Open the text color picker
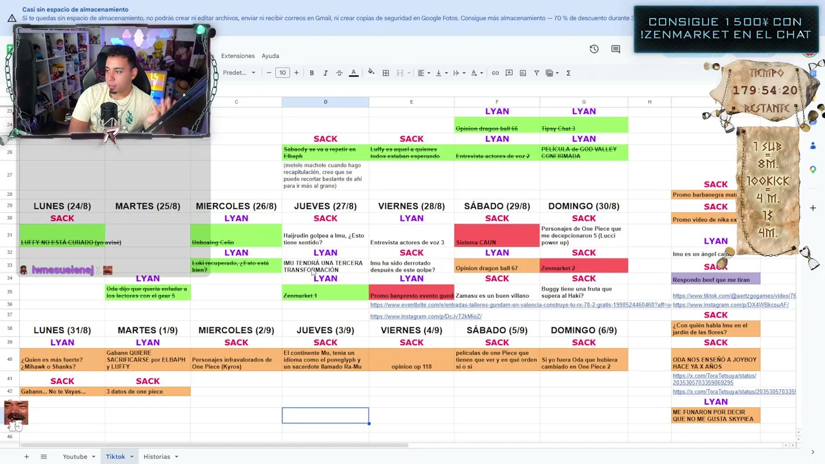Screen dimensions: 825x464 [x=353, y=73]
